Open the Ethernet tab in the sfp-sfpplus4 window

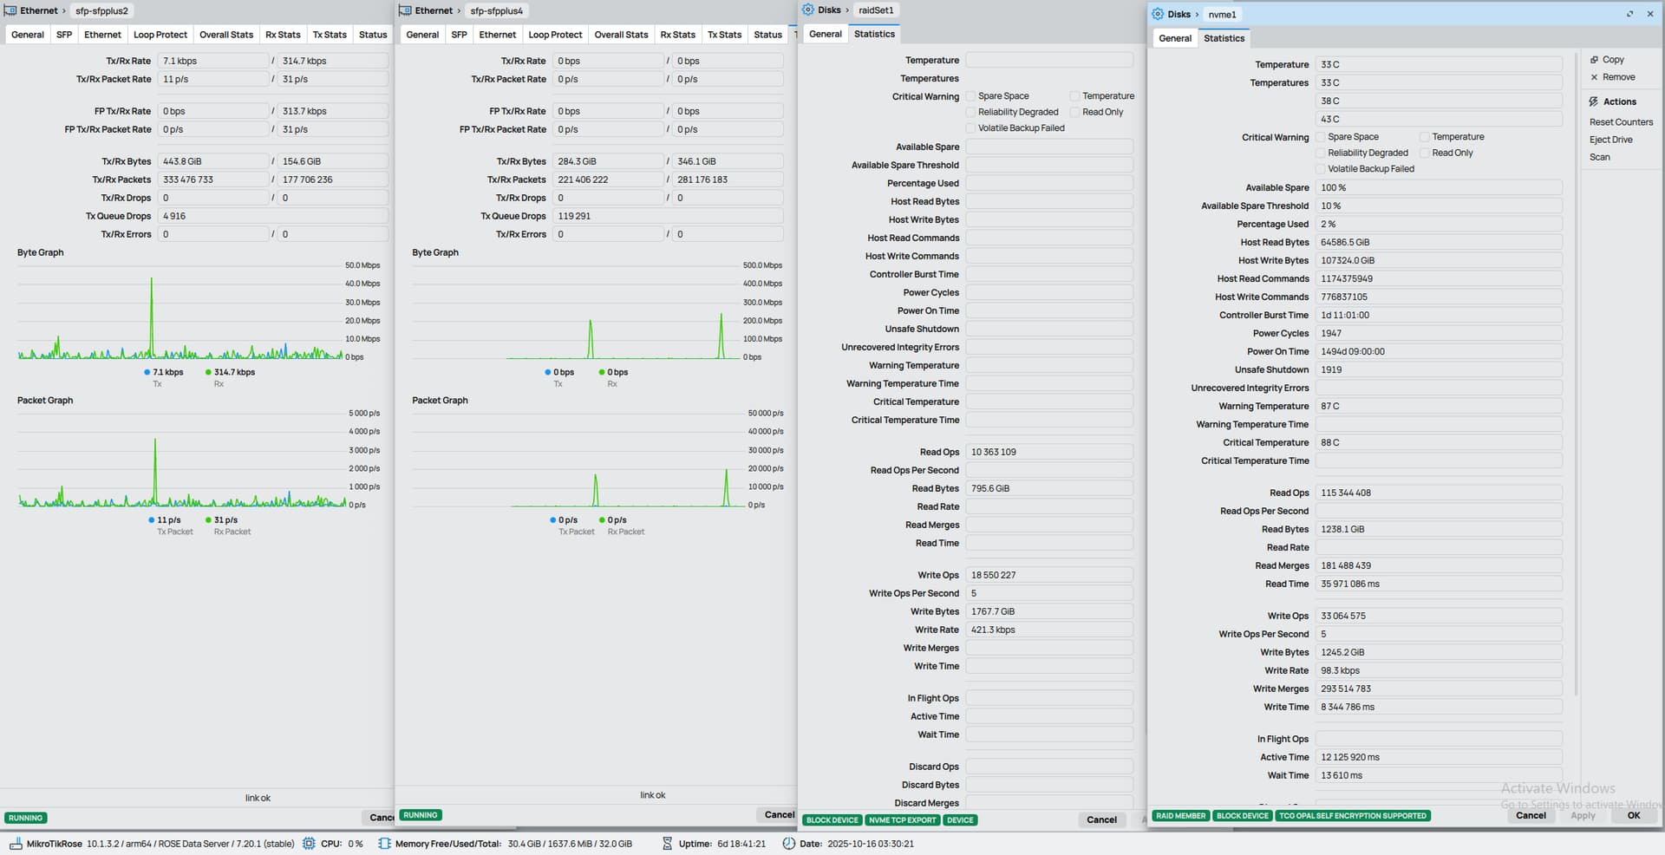[498, 35]
